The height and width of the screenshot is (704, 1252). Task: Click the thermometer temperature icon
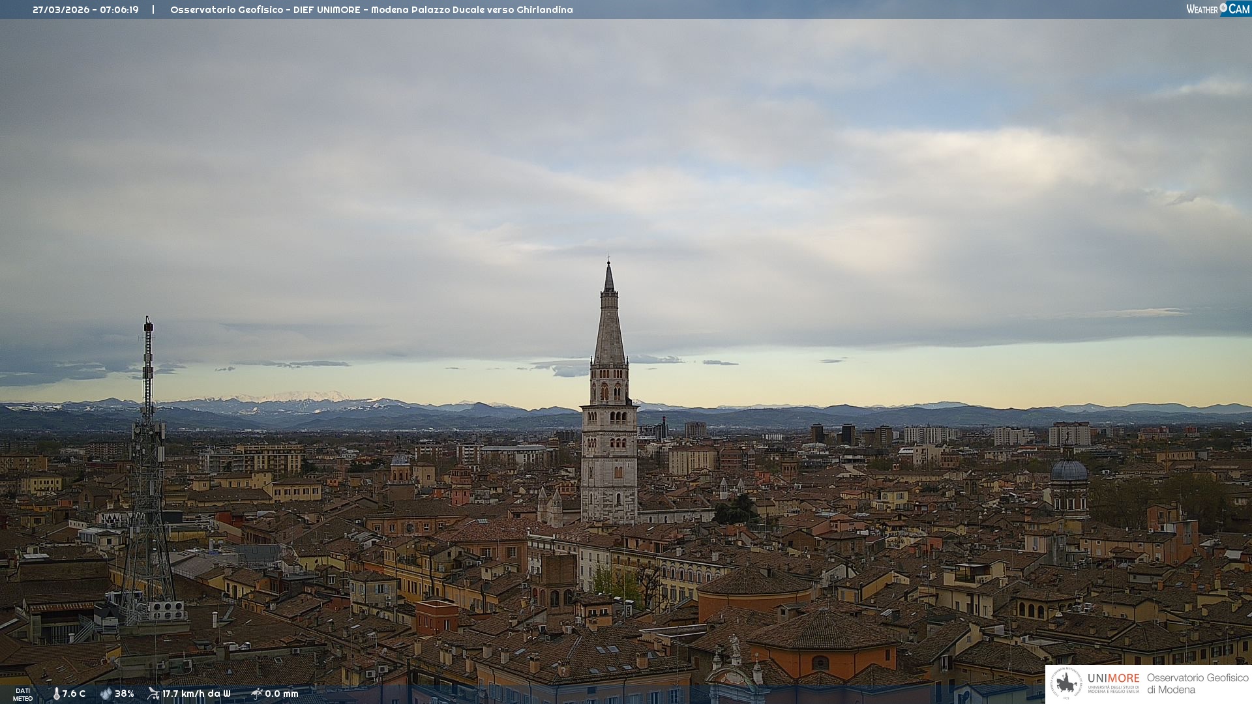[56, 694]
